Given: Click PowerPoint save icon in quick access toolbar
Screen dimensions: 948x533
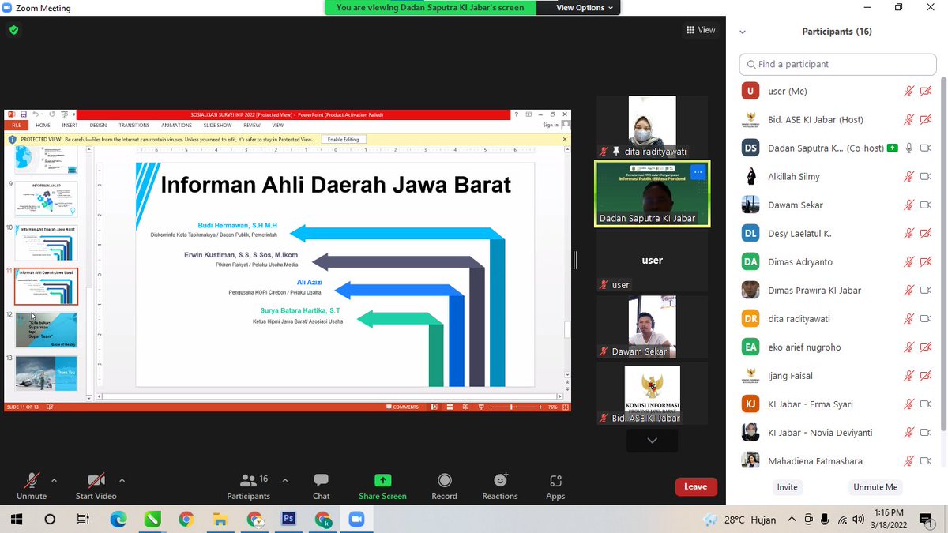Looking at the screenshot, I should tap(24, 114).
